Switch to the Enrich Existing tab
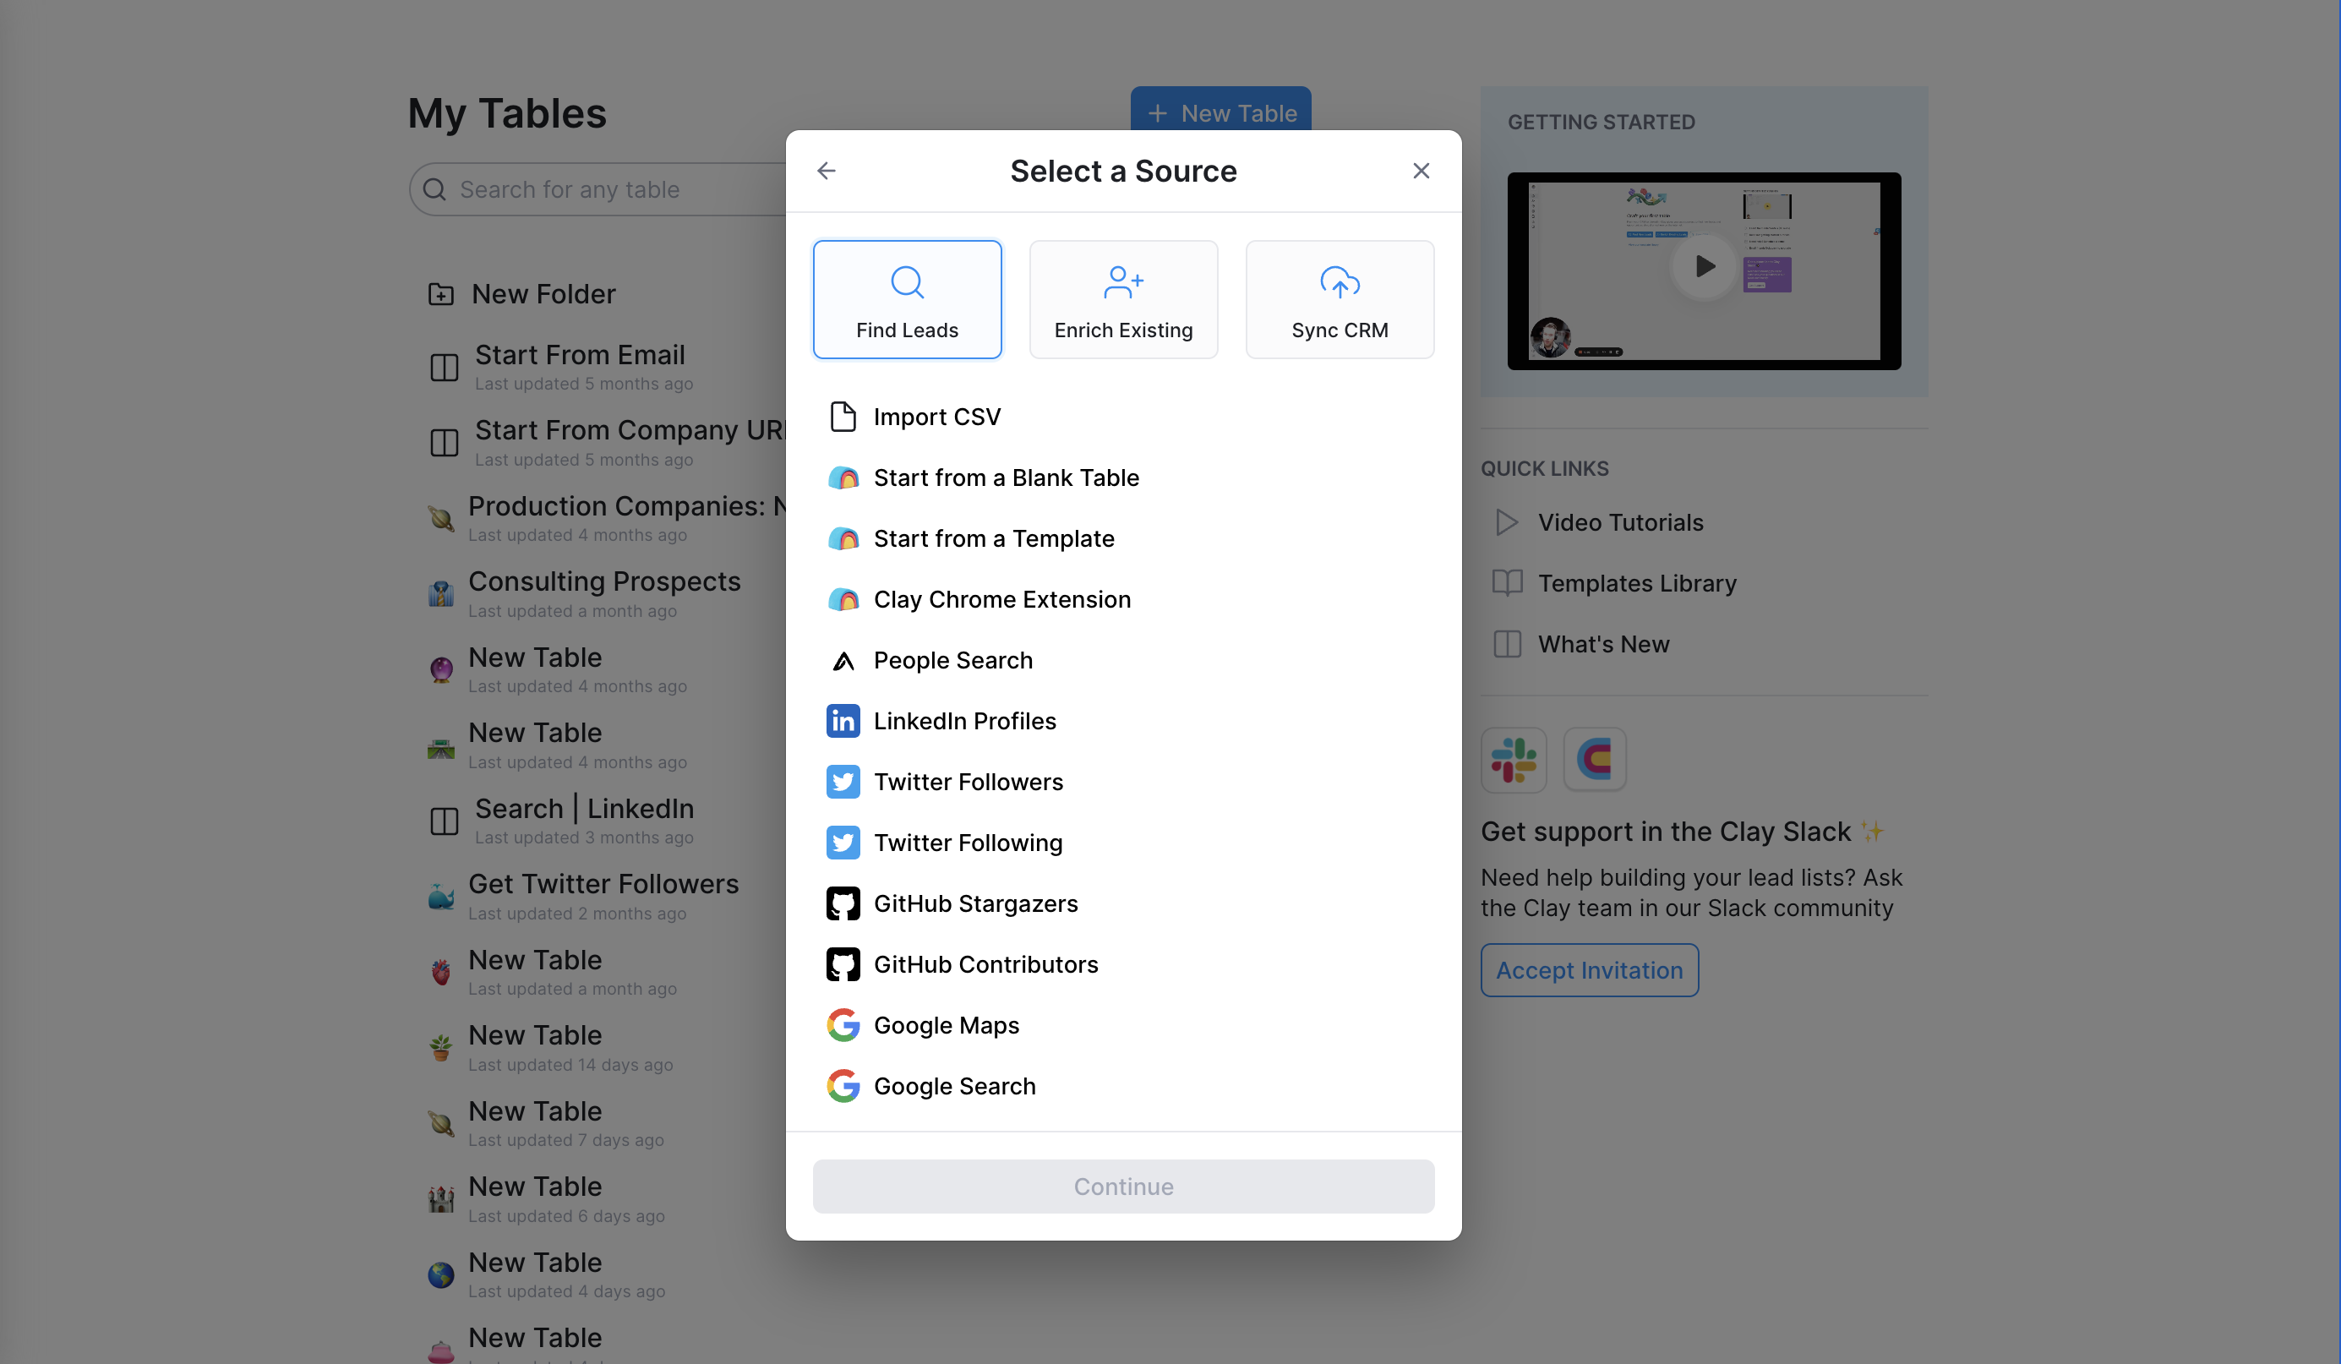2341x1364 pixels. click(x=1123, y=299)
